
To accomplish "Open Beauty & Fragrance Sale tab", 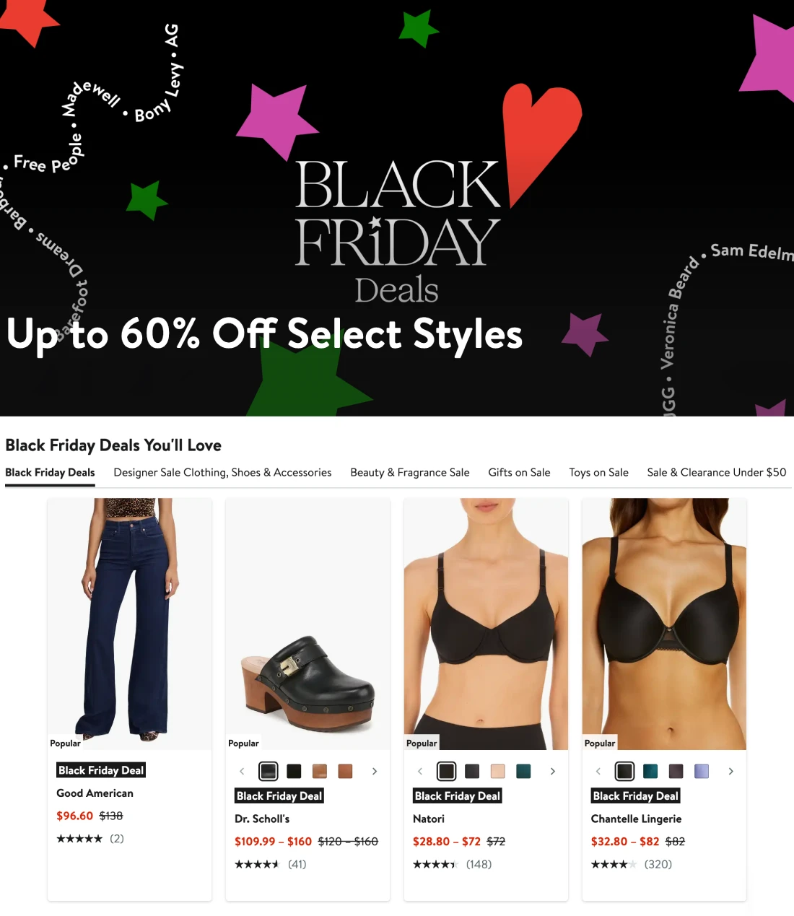I will 410,473.
